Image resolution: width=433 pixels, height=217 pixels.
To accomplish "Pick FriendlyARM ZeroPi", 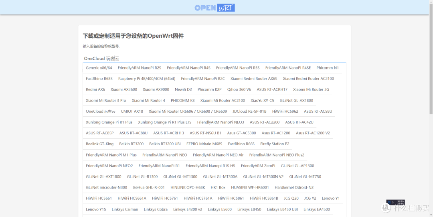I will [258, 166].
